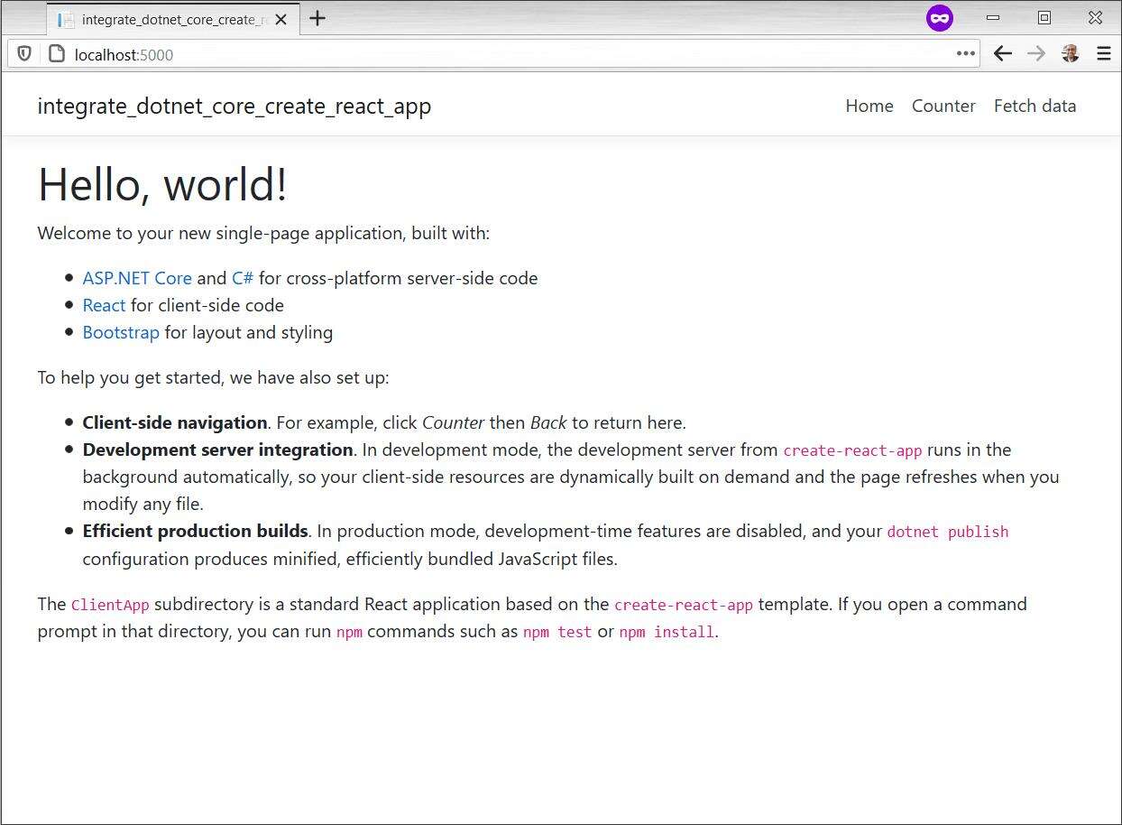The height and width of the screenshot is (825, 1122).
Task: Select the integrate_dotnet_core_create browser tab
Action: pyautogui.click(x=172, y=19)
